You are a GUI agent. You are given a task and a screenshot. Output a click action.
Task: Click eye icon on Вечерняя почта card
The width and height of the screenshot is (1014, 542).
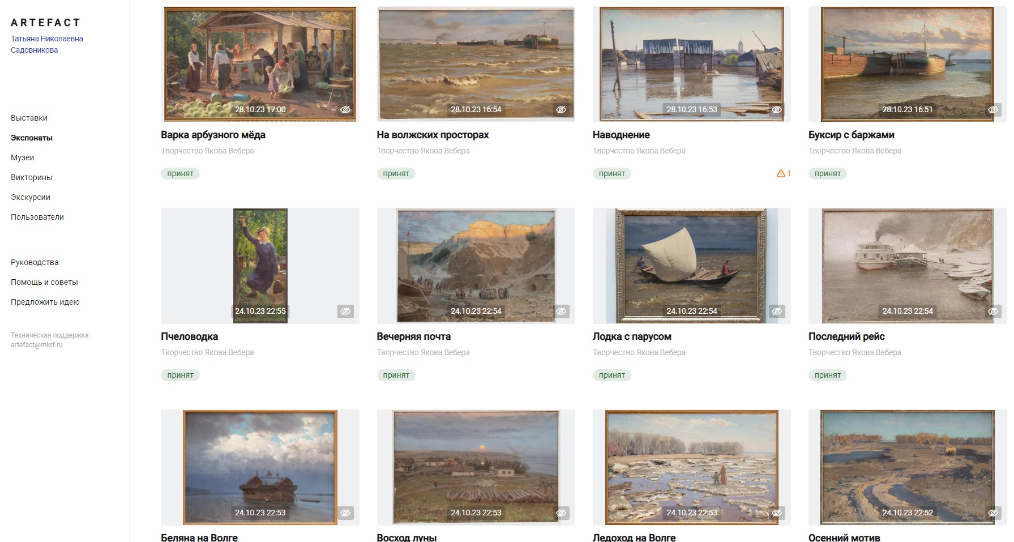click(561, 311)
